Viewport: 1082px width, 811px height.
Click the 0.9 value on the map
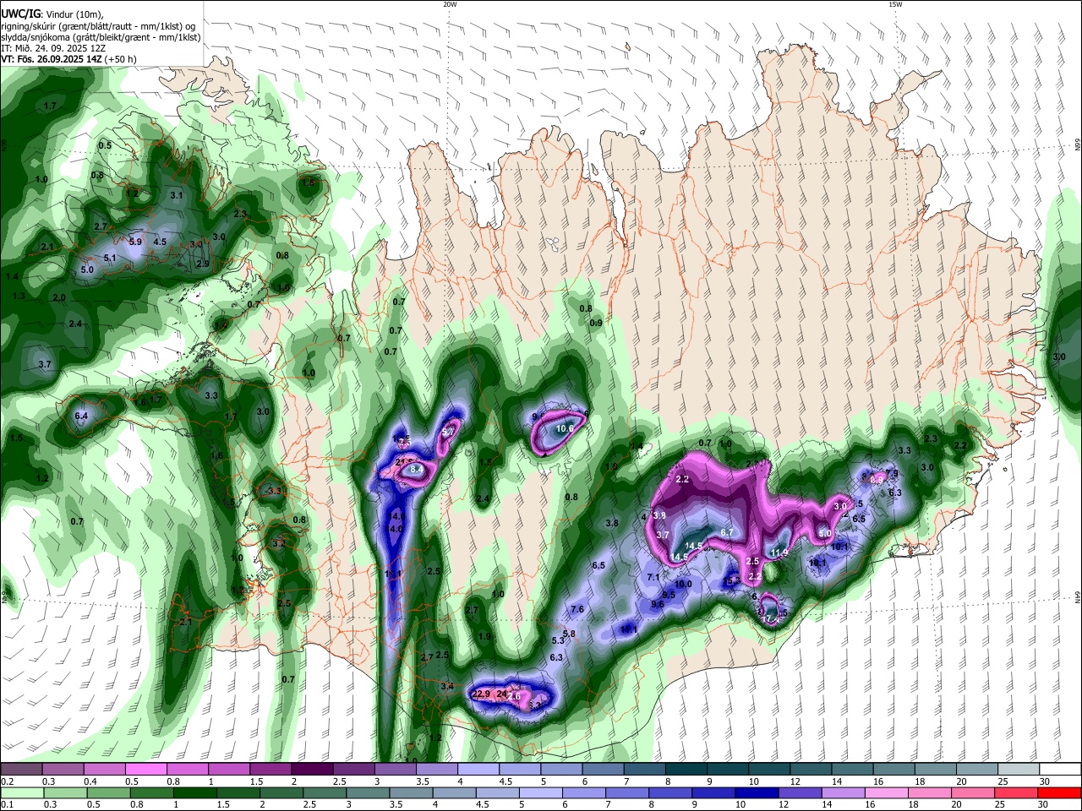[595, 323]
